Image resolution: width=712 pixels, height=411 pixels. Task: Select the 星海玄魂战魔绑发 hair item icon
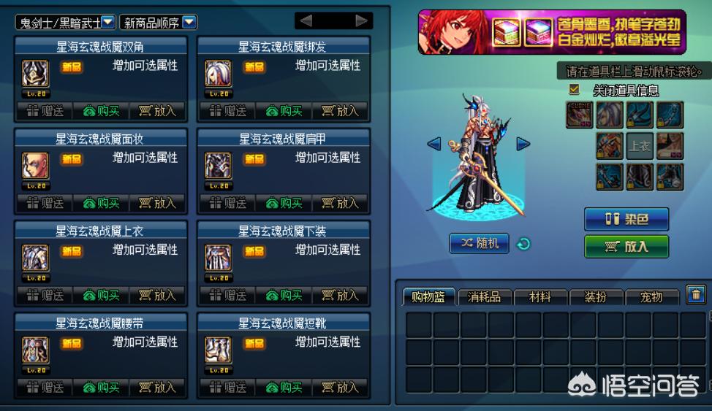pyautogui.click(x=218, y=74)
